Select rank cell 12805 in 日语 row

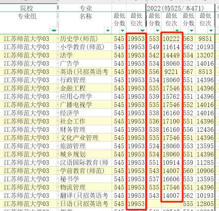tap(205, 204)
